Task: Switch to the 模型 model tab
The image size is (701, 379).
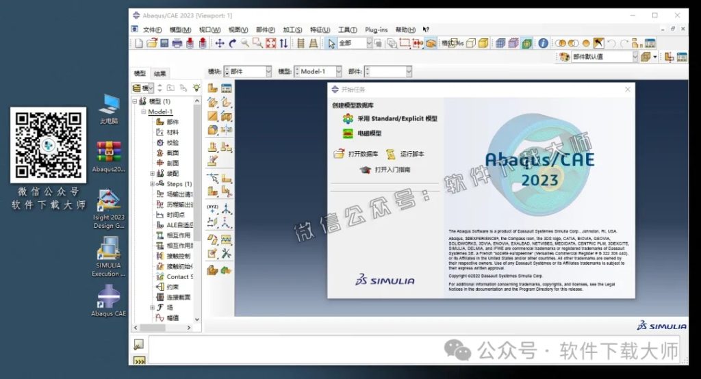Action: pos(140,73)
